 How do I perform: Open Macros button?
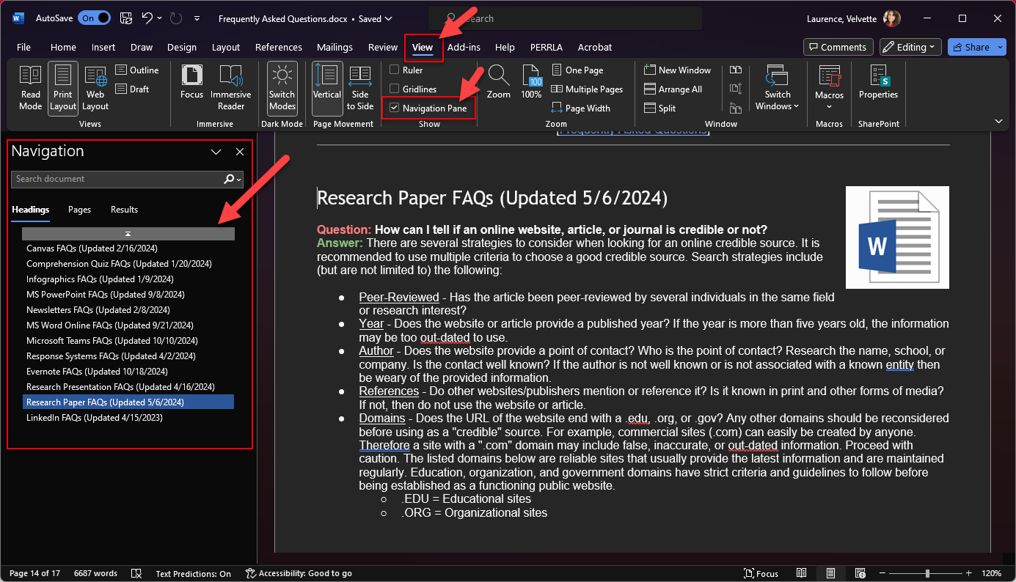point(830,88)
